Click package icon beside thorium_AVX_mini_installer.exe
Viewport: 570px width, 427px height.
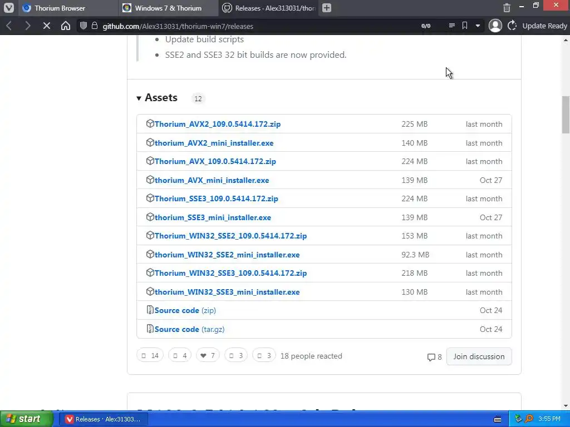[150, 180]
